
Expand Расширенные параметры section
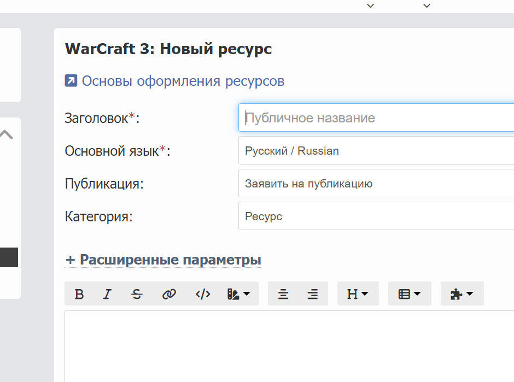click(x=163, y=260)
